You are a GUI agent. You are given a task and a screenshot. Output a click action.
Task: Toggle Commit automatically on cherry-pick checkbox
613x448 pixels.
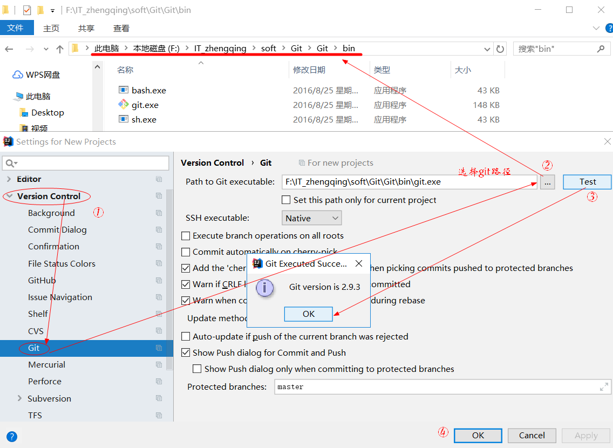click(186, 252)
